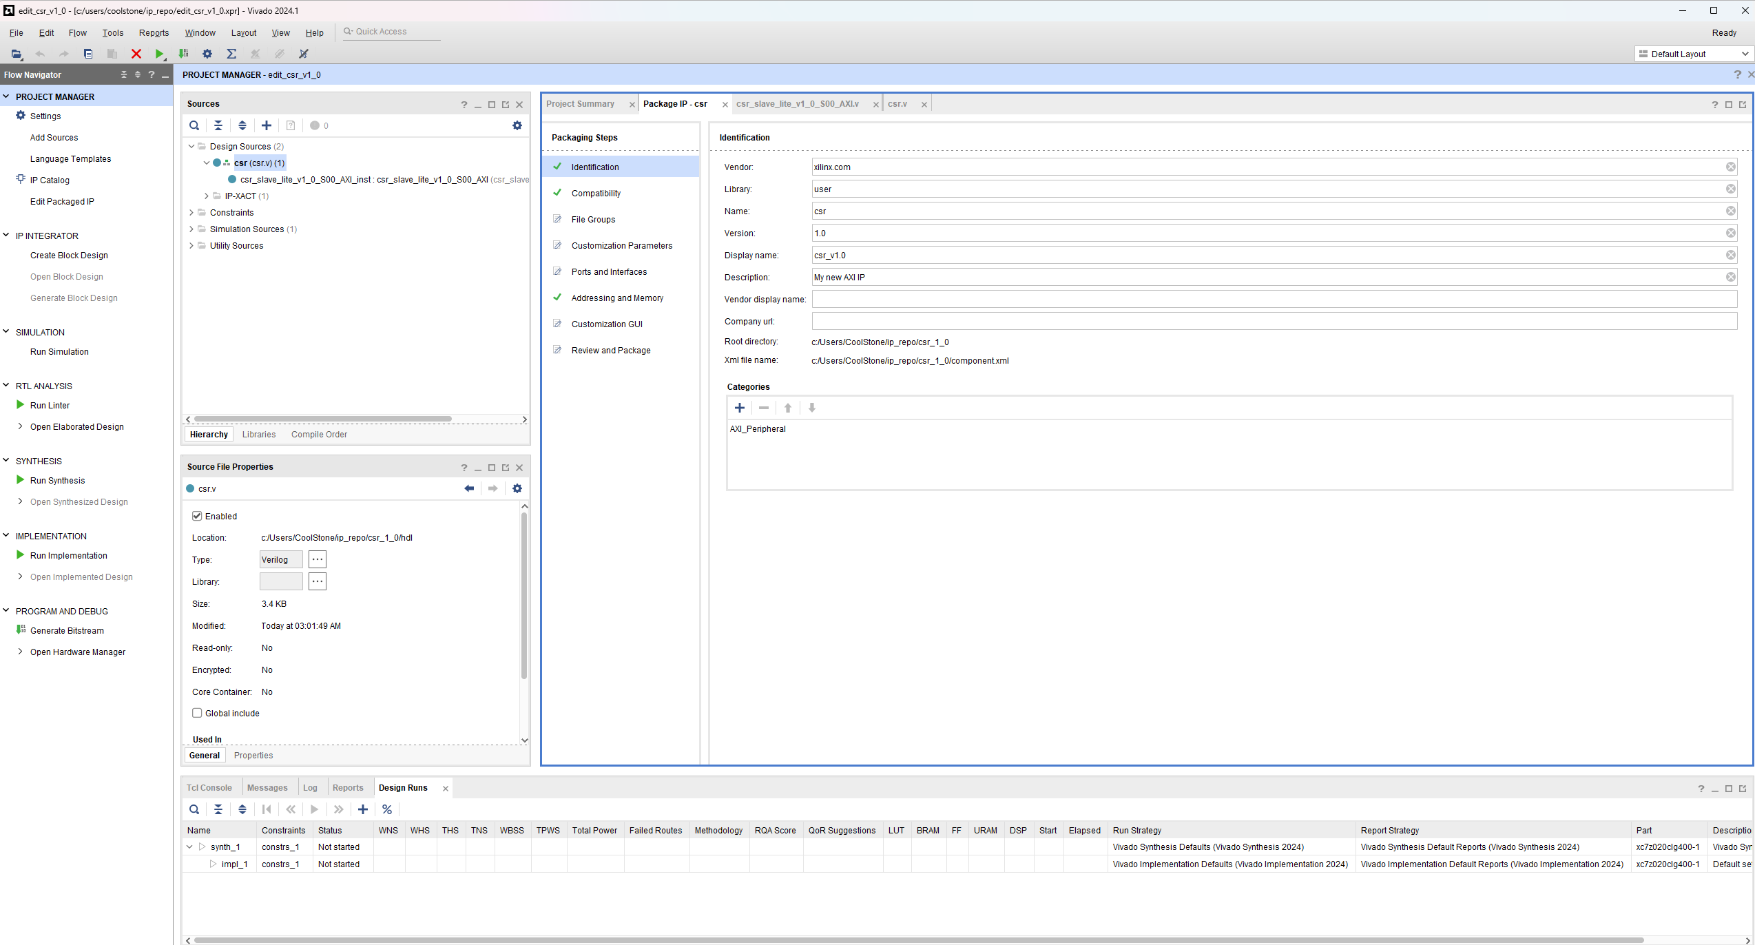Click the back arrow in Source File Properties
Screen dimensions: 1755x945
click(x=469, y=488)
